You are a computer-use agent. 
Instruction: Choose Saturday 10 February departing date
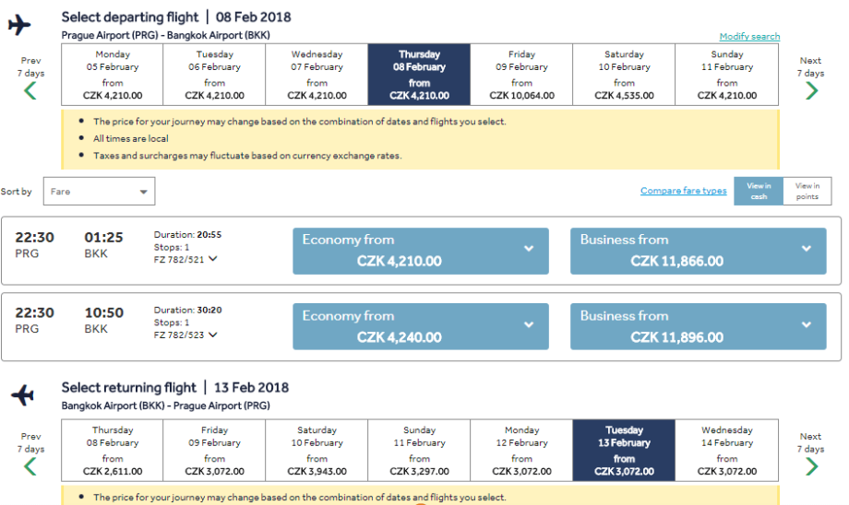(624, 75)
